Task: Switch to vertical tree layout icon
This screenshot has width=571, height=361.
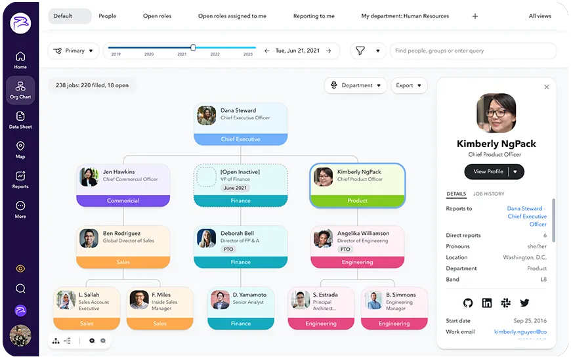Action: [x=56, y=341]
